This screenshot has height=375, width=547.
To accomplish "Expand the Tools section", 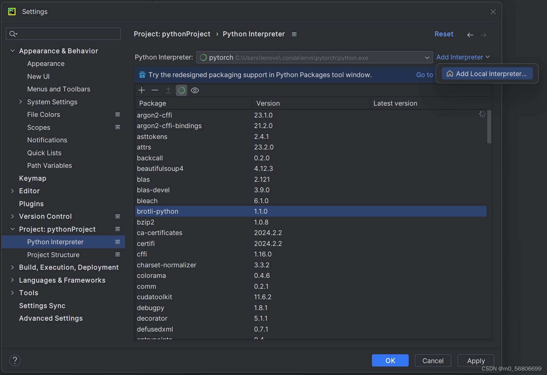I will tap(13, 293).
